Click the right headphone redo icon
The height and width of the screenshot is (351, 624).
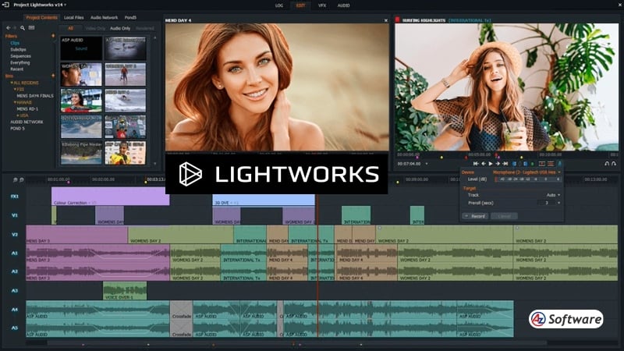click(614, 164)
